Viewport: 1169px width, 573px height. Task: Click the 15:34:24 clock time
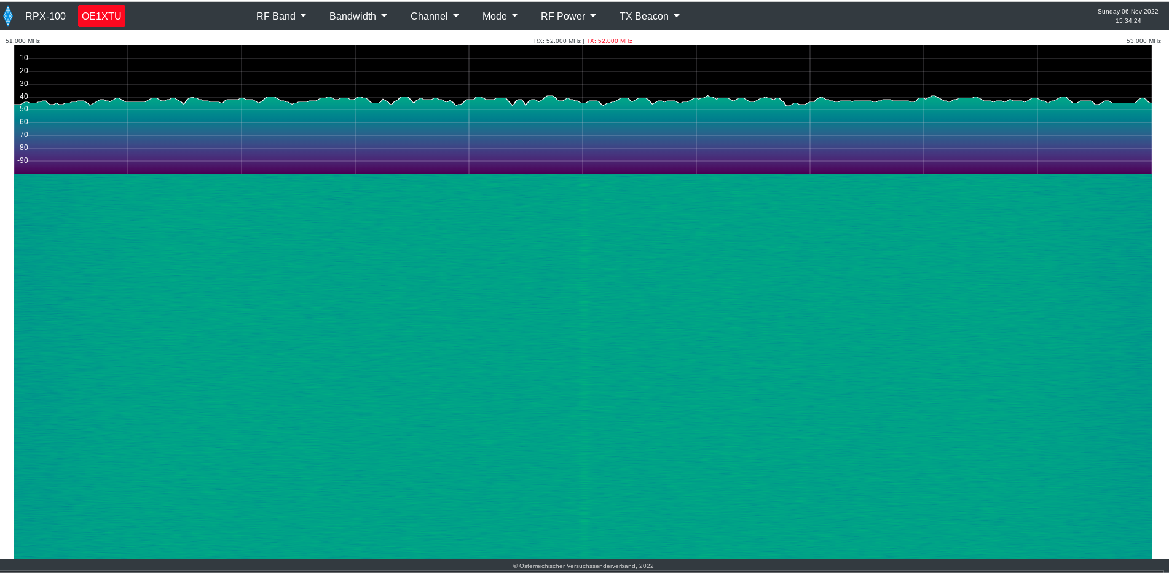point(1128,21)
